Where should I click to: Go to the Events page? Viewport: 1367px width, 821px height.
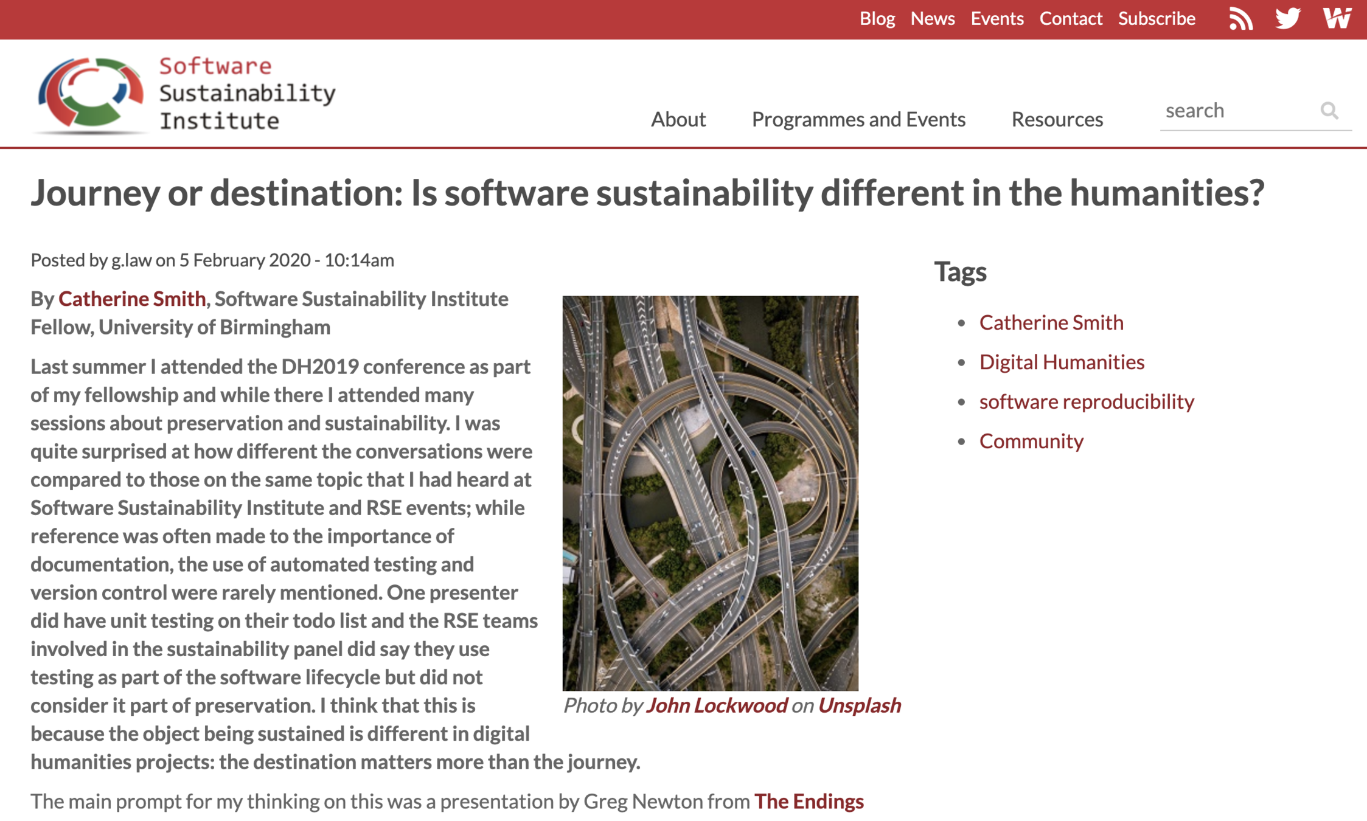click(x=997, y=19)
